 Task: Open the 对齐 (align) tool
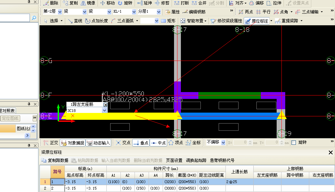pyautogui.click(x=238, y=3)
